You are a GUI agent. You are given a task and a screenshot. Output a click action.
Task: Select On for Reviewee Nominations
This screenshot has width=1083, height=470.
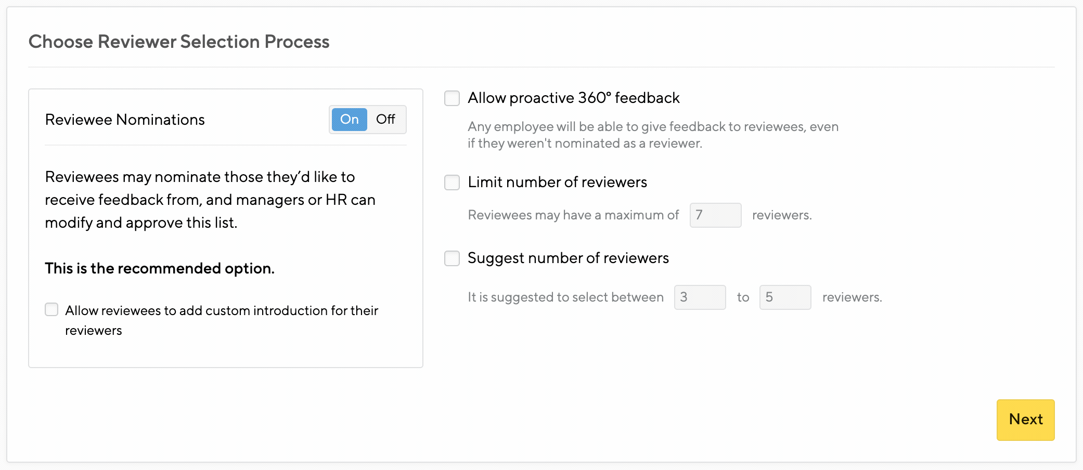coord(350,120)
